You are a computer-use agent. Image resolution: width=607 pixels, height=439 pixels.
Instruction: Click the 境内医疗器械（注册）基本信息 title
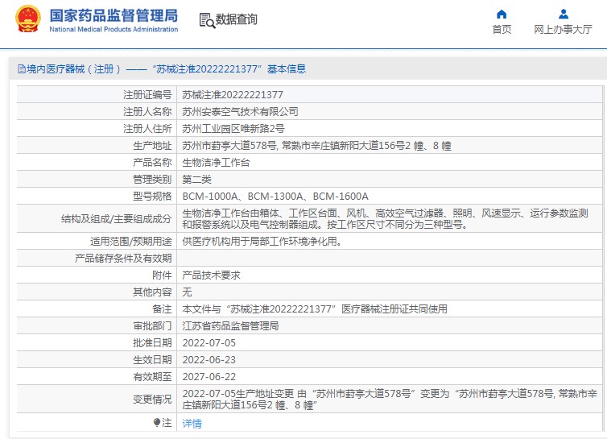pyautogui.click(x=162, y=69)
